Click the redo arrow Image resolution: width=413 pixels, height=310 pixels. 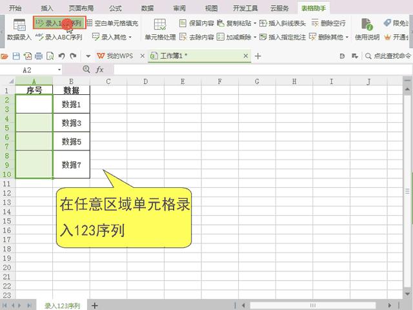tap(73, 56)
